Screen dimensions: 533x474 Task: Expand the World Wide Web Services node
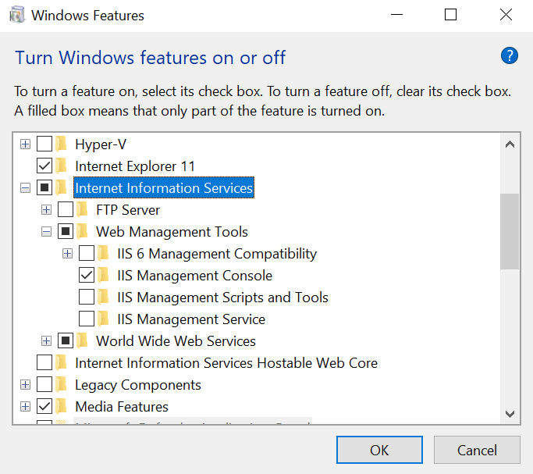click(x=46, y=341)
